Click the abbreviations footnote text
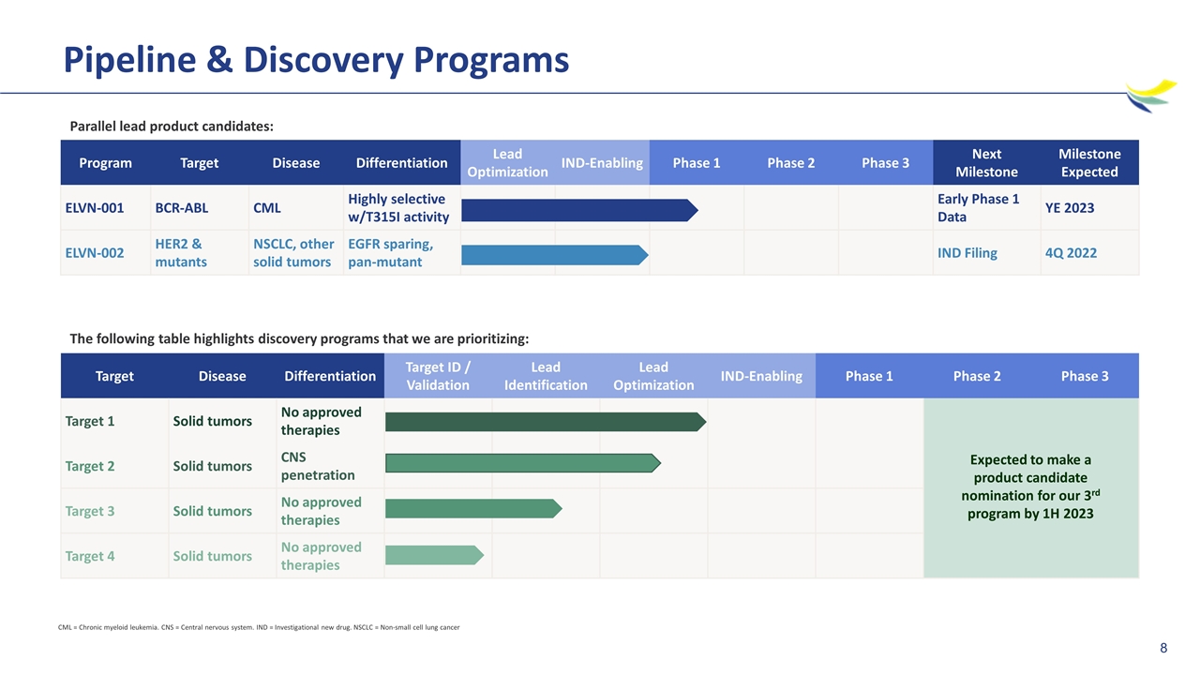Screen dimensions: 1200x675 [259, 626]
